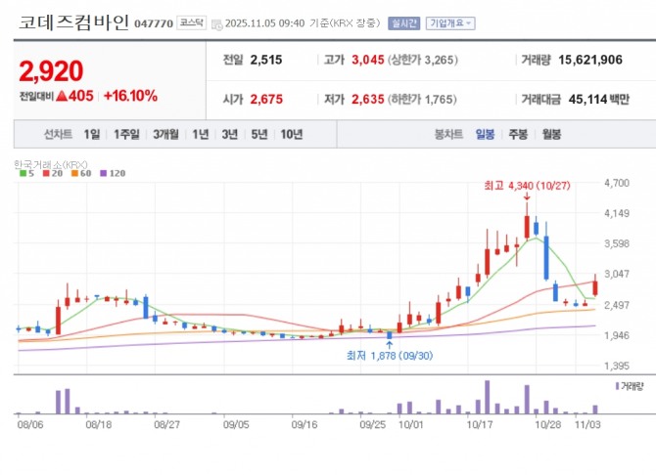Image resolution: width=656 pixels, height=475 pixels.
Task: Click the 08/06 date axis label
Action: pos(30,425)
